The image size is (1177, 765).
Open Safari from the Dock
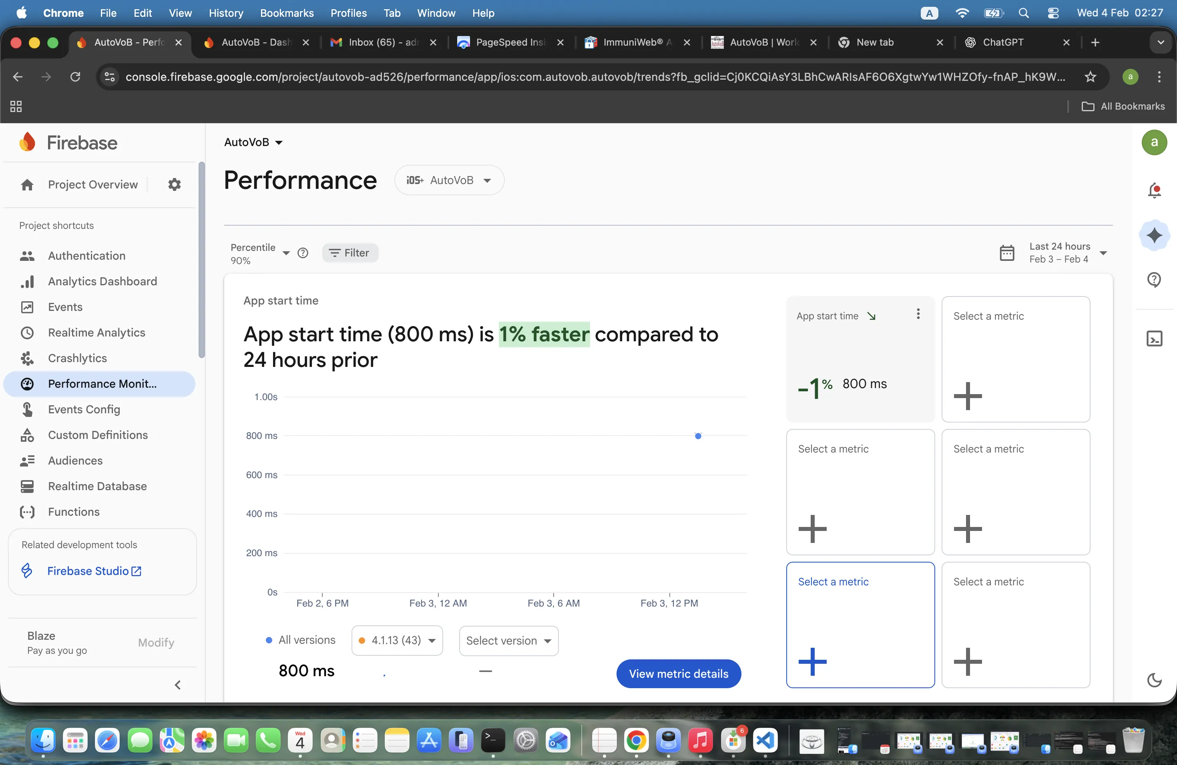tap(107, 741)
